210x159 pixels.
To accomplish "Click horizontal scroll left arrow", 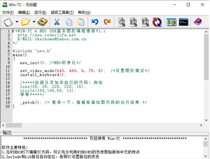I will (3, 125).
